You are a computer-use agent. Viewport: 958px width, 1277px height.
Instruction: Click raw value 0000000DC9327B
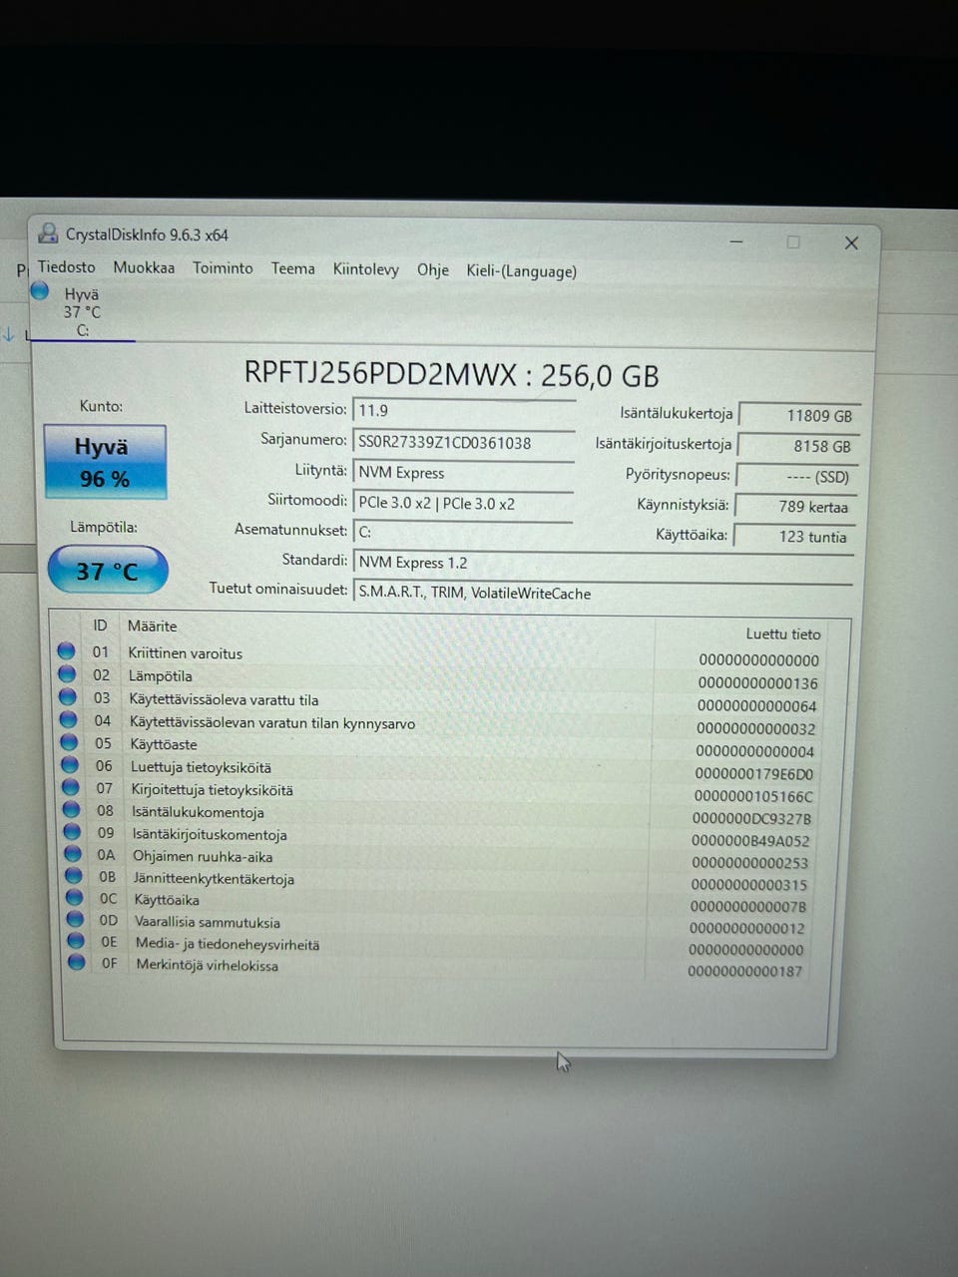tap(752, 818)
